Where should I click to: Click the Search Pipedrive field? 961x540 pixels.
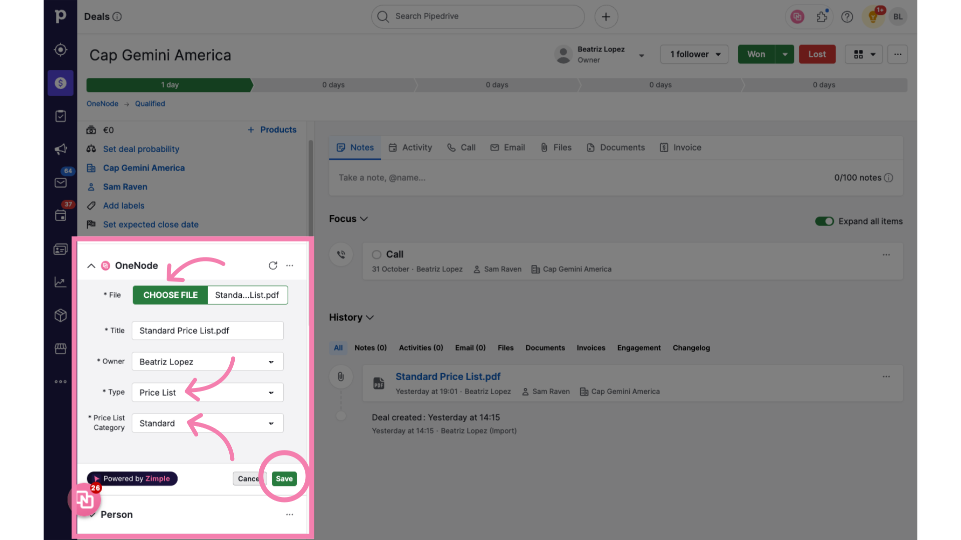pos(477,16)
